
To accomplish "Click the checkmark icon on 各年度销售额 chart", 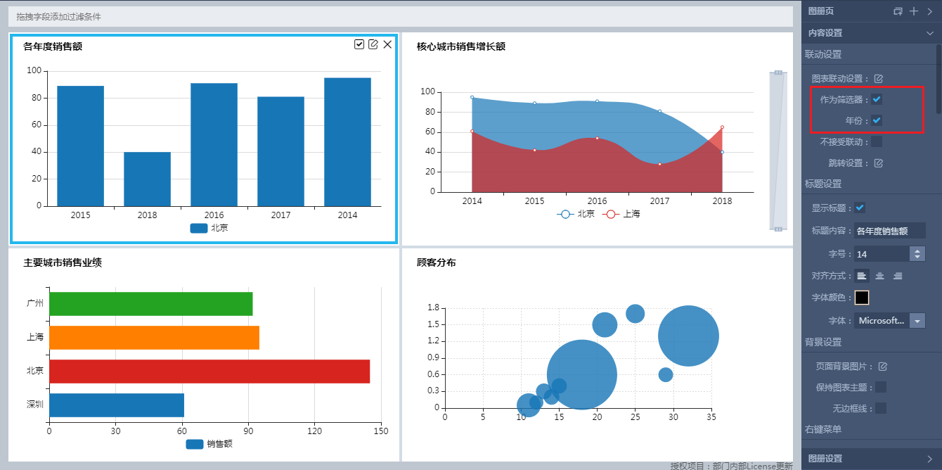I will (359, 44).
